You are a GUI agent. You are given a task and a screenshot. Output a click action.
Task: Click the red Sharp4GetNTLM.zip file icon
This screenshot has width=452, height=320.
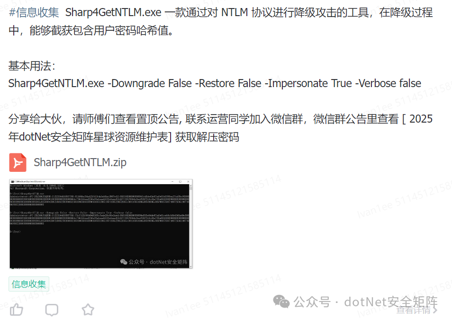(x=18, y=162)
